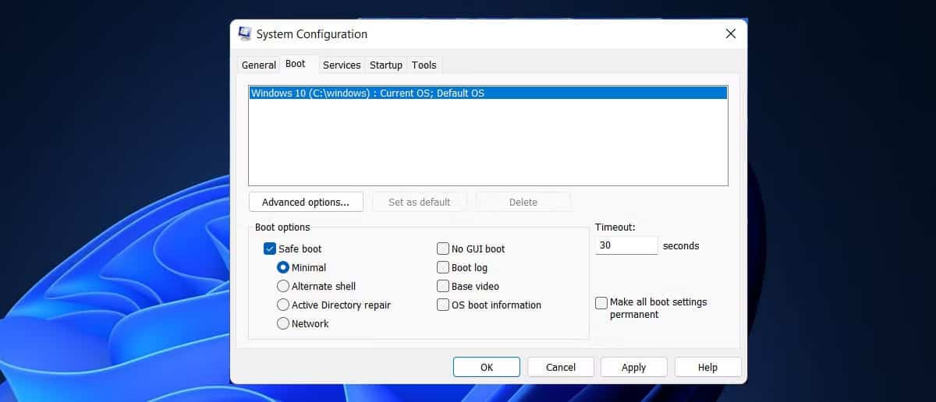Tick OS boot information checkbox
Image resolution: width=936 pixels, height=402 pixels.
pyautogui.click(x=443, y=305)
